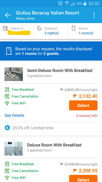Open See Details for Semi-Deluxe room
The width and height of the screenshot is (102, 182).
[14, 115]
